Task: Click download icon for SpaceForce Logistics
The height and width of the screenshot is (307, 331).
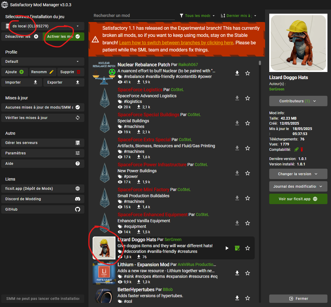Action: pyautogui.click(x=237, y=98)
